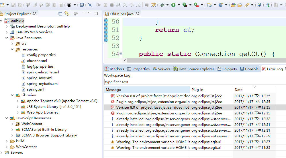Image resolution: width=286 pixels, height=158 pixels.
Task: Click the Terminate debug icon
Action: pyautogui.click(x=112, y=5)
